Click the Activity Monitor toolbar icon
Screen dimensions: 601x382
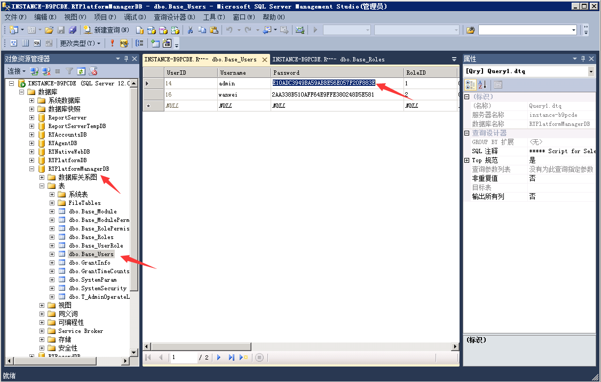click(300, 30)
